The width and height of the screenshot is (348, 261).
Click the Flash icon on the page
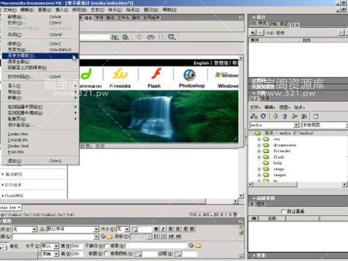(156, 74)
